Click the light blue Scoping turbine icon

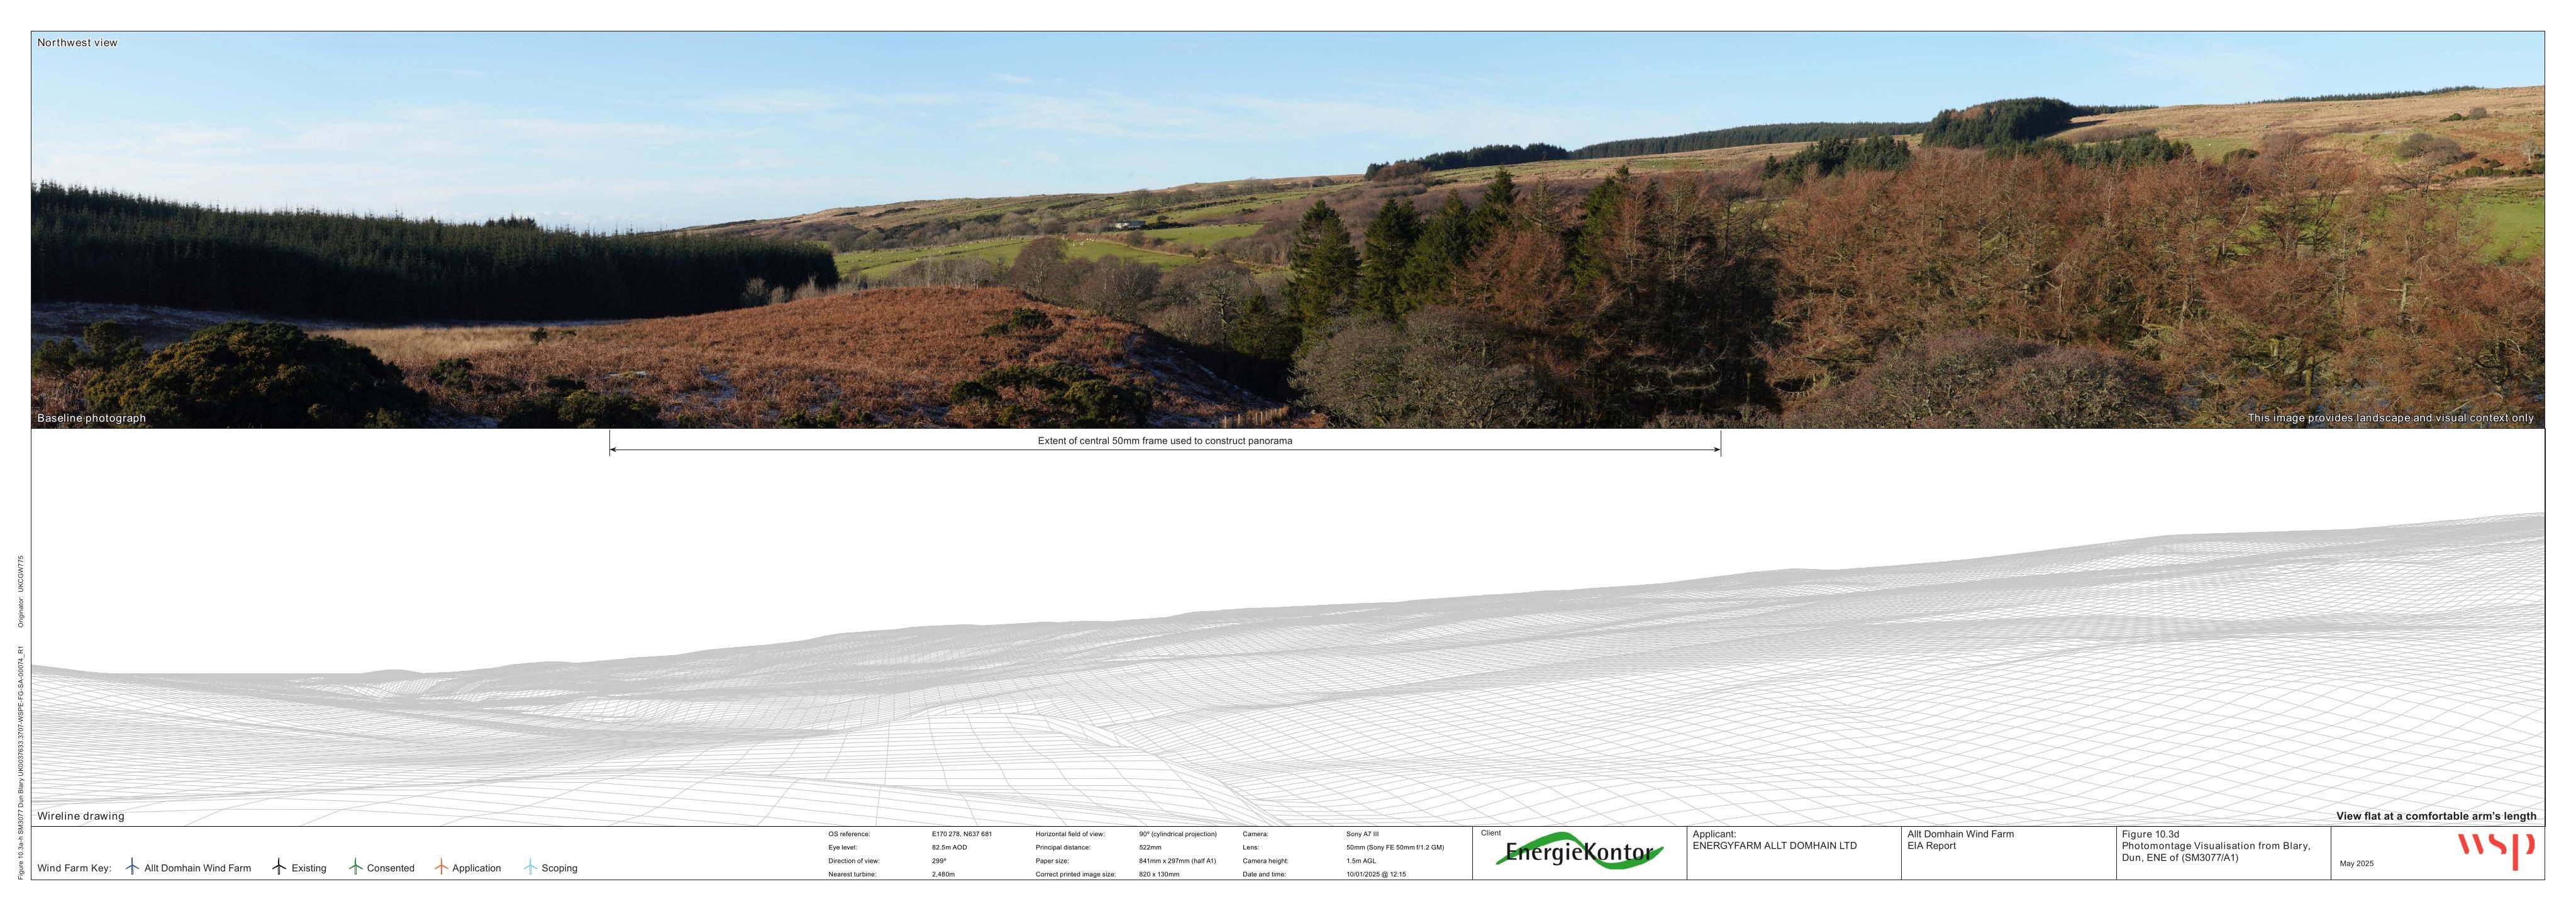click(x=530, y=867)
